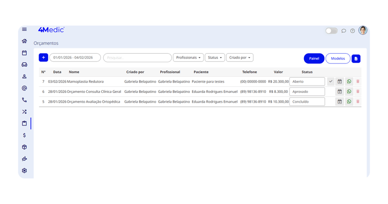The width and height of the screenshot is (388, 204).
Task: Toggle the switch in the top header
Action: click(331, 31)
